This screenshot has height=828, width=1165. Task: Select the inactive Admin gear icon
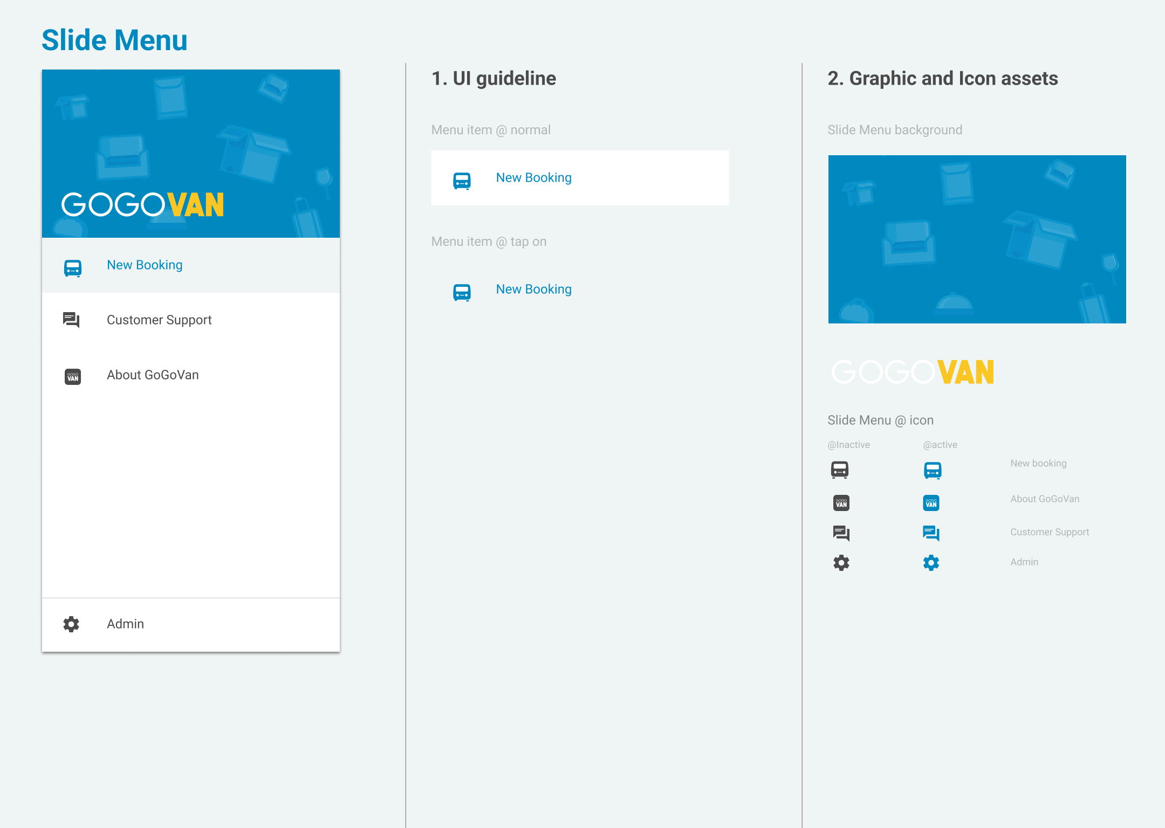[841, 563]
